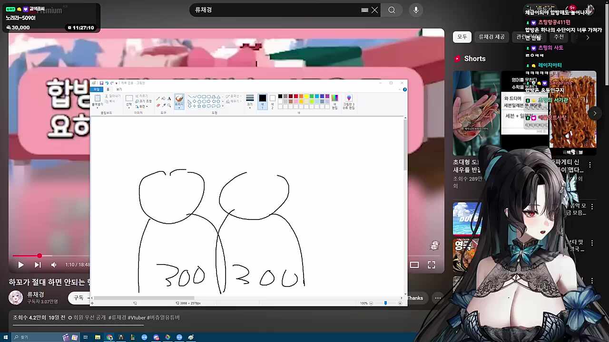
Task: Click YouTube search magnifier button
Action: tap(392, 10)
